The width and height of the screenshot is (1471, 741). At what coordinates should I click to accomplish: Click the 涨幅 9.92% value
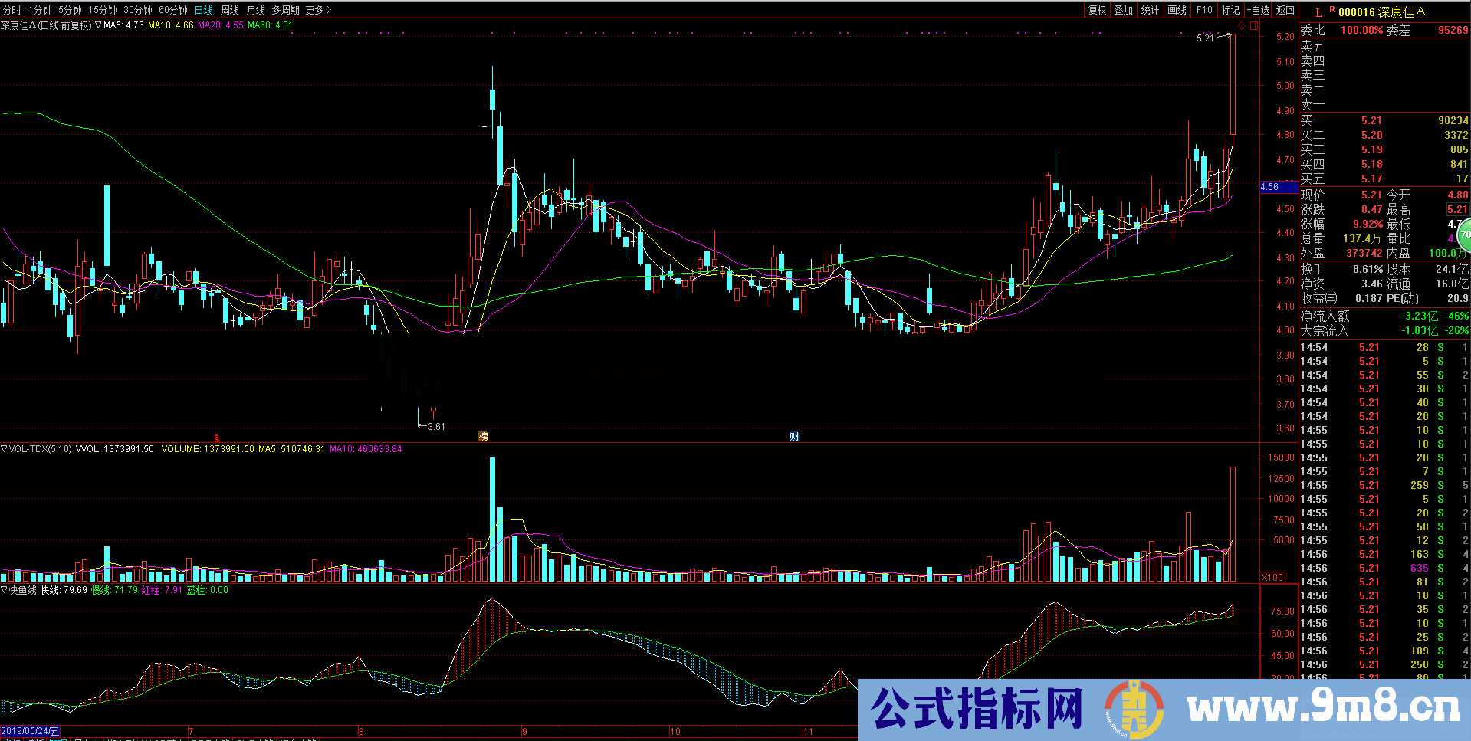(x=1368, y=225)
